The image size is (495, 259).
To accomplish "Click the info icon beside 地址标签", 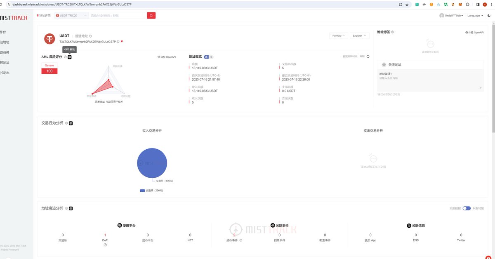I will click(x=392, y=32).
